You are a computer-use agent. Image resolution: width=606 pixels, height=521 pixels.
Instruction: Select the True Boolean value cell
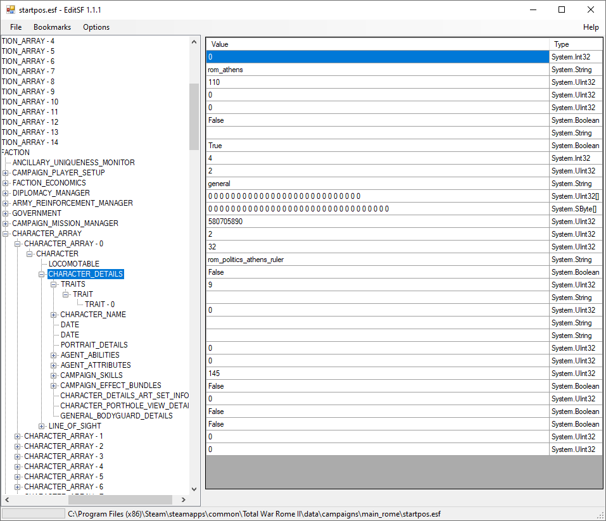coord(377,146)
